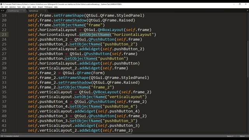Viewport: 249px width, 140px height.
Task: Switch to the inactive first file tab
Action: click(x=16, y=11)
